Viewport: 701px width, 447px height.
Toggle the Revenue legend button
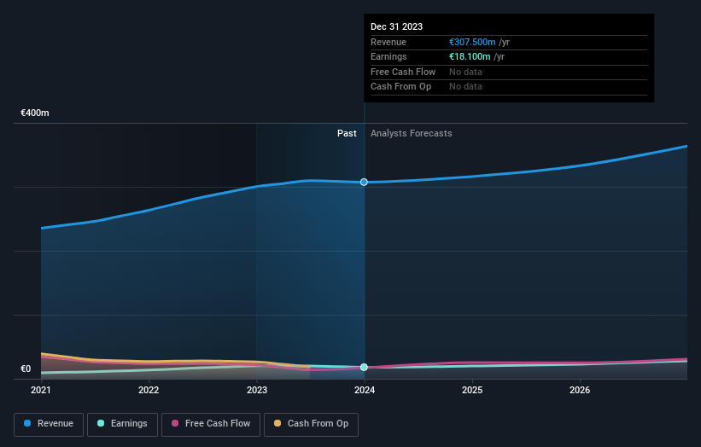(x=49, y=424)
